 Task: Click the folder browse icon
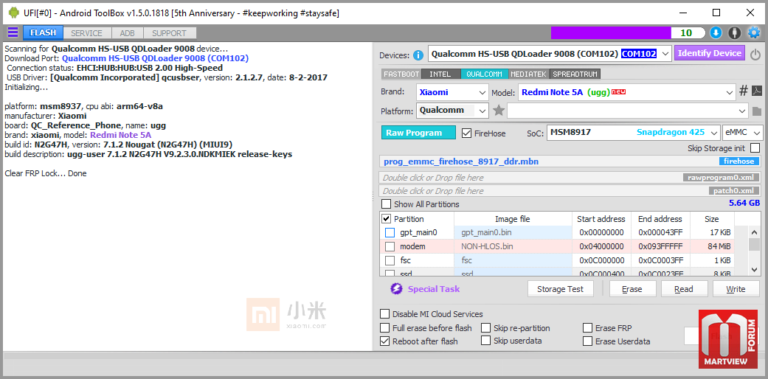tap(757, 111)
